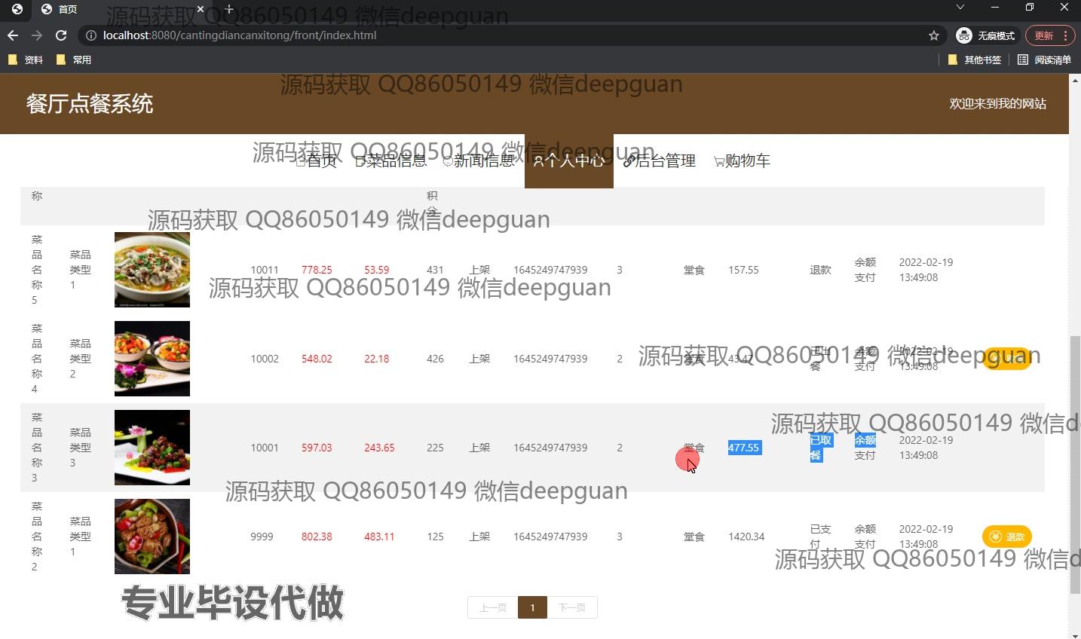The width and height of the screenshot is (1081, 639).
Task: Click the vertical page scrollbar
Action: (1074, 452)
